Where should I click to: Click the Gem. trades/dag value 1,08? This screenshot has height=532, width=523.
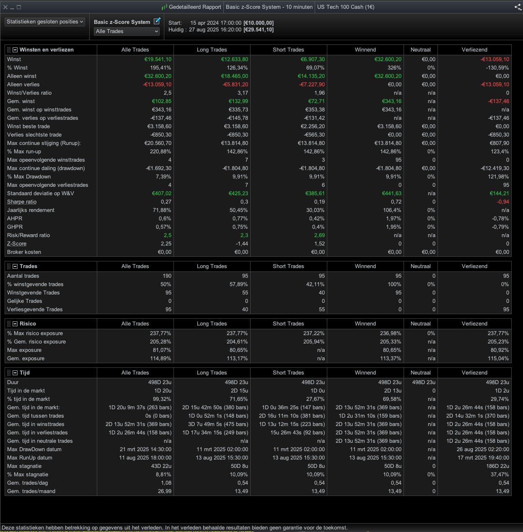166,483
